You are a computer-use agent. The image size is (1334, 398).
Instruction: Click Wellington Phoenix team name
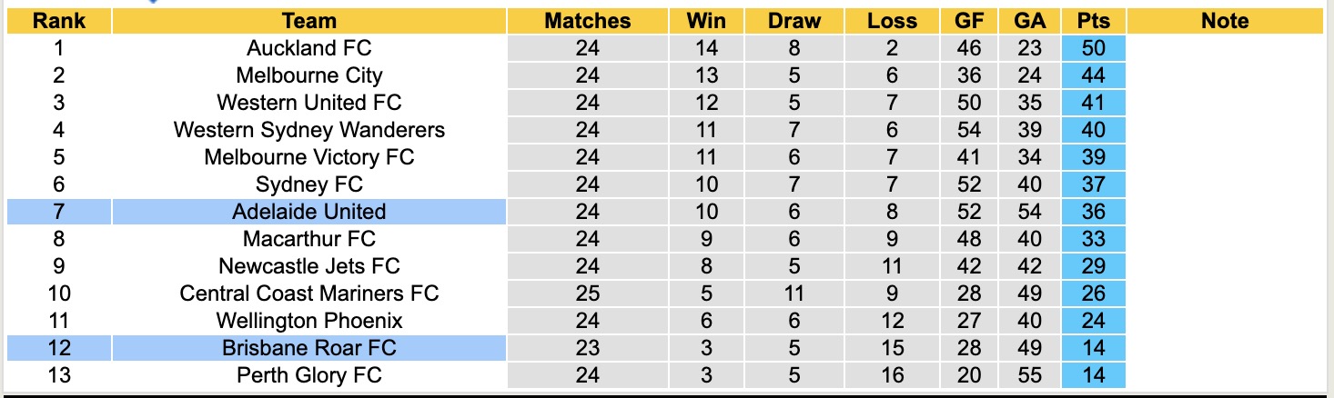point(309,321)
